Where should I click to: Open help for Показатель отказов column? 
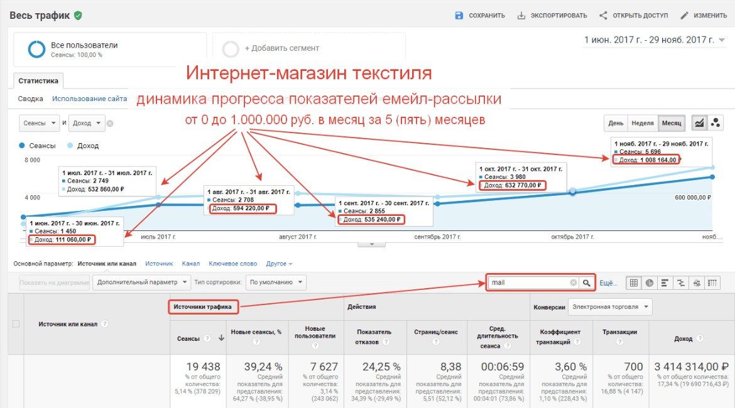coord(386,342)
